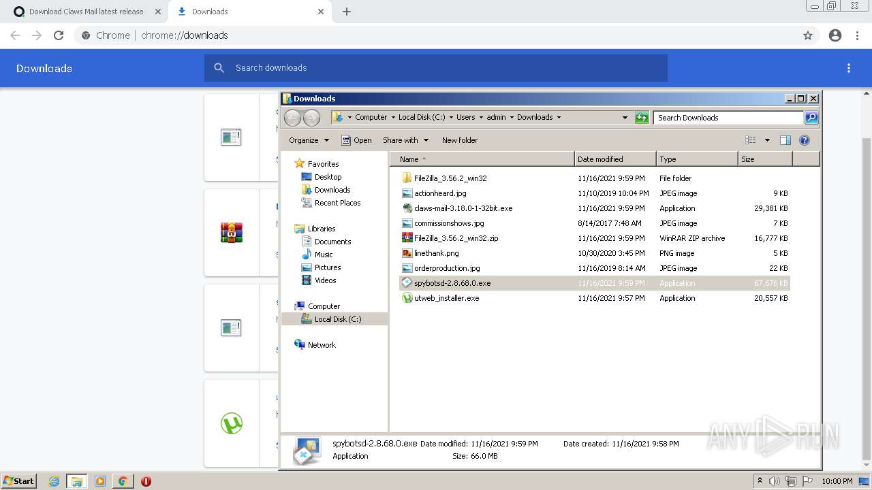Click the Users breadcrumb segment
Viewport: 872px width, 490px height.
point(465,117)
